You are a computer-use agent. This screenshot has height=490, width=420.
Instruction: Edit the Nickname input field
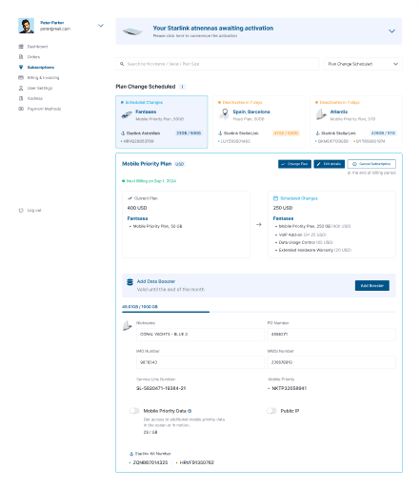tap(200, 335)
